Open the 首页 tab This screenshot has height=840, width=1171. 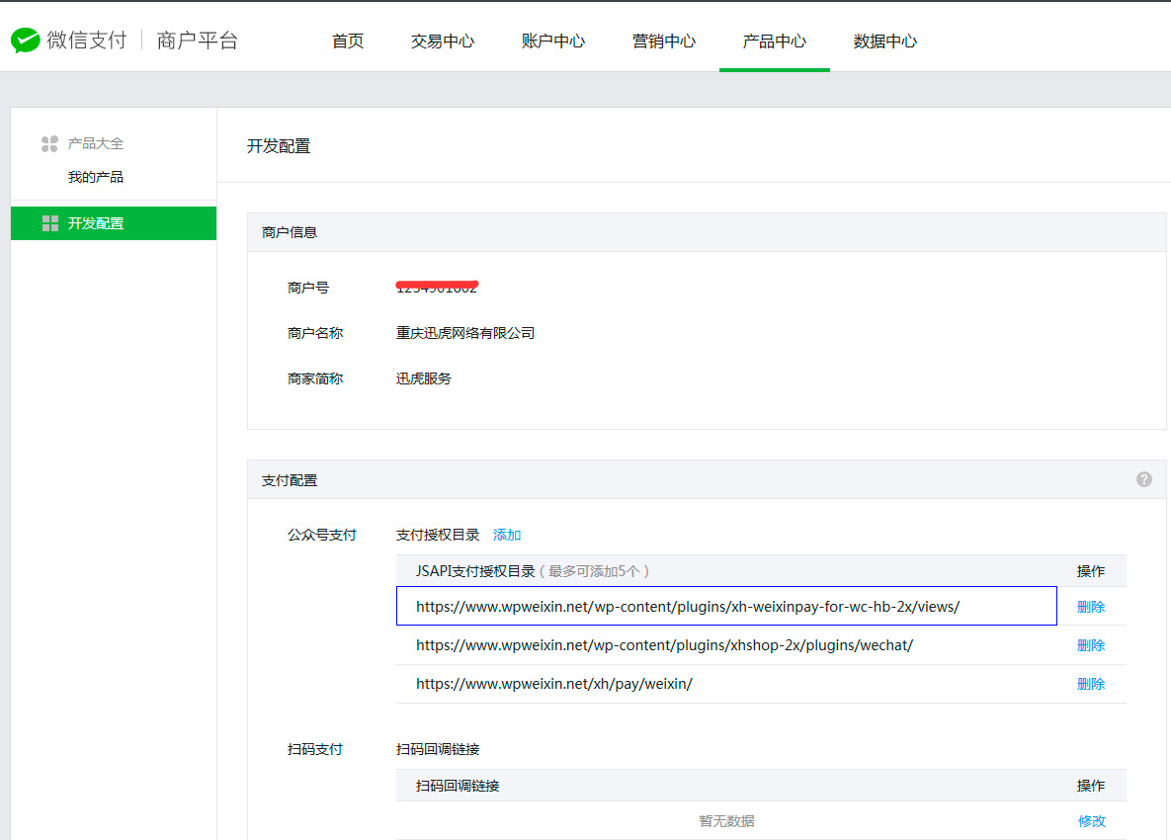(x=348, y=42)
